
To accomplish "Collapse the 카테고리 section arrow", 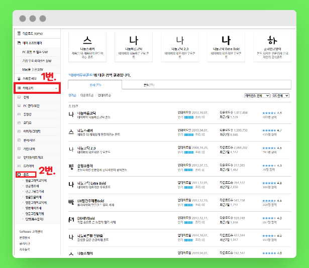I will coord(56,88).
